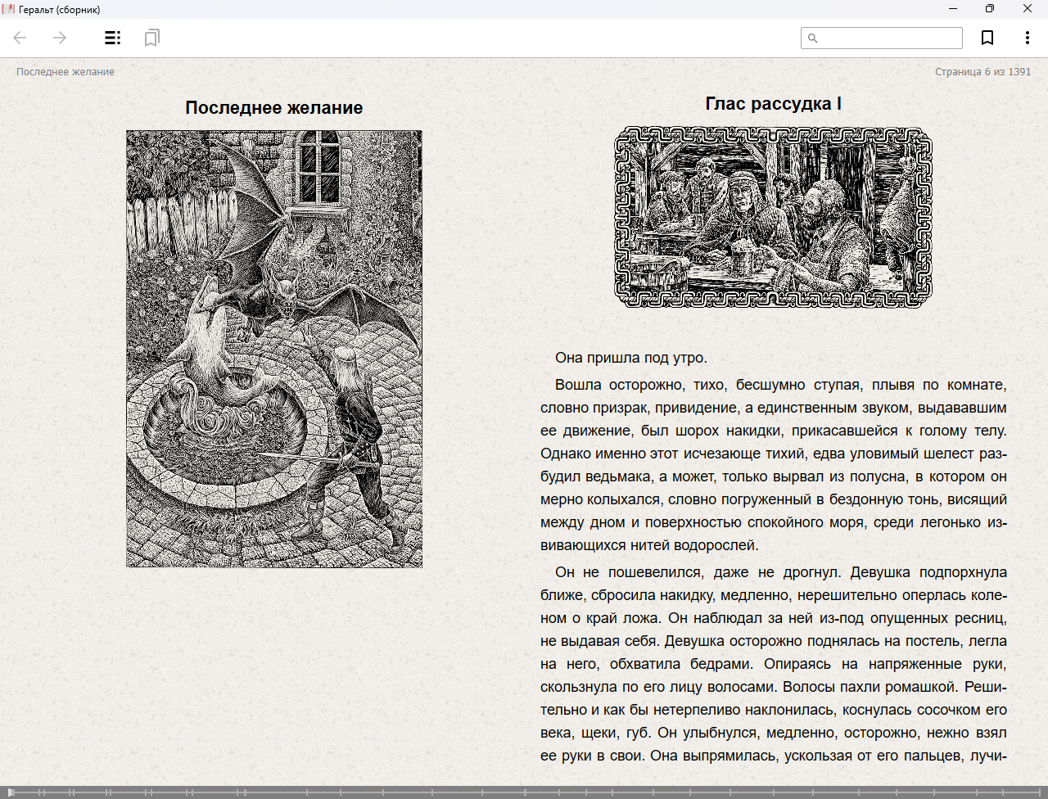The height and width of the screenshot is (799, 1048).
Task: Minimize the reader window
Action: click(952, 9)
